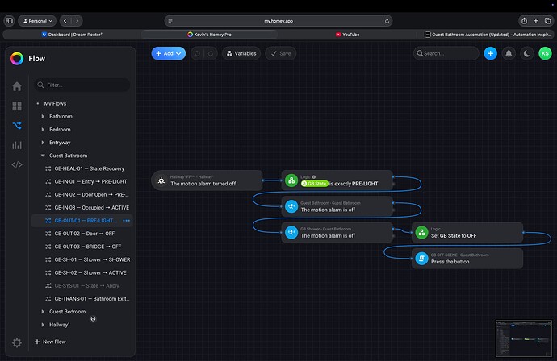This screenshot has width=557, height=361.
Task: Click the browser share icon
Action: (525, 21)
